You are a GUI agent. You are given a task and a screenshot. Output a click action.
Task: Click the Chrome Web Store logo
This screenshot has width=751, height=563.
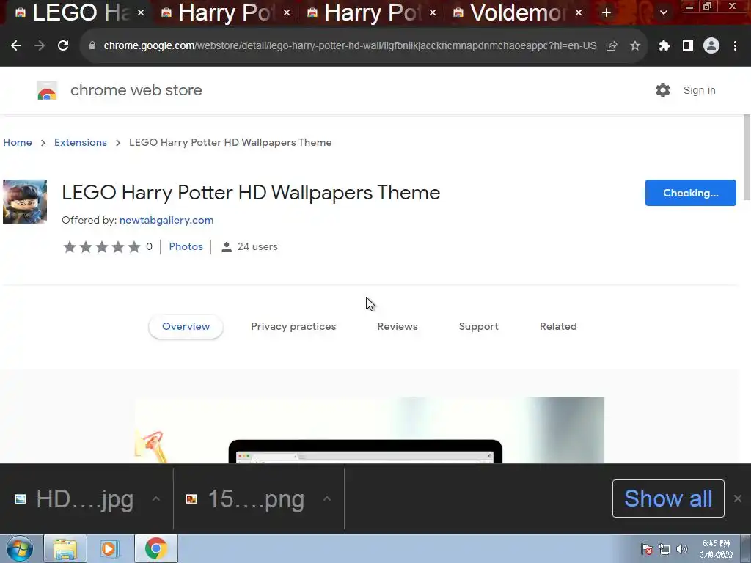pyautogui.click(x=47, y=90)
